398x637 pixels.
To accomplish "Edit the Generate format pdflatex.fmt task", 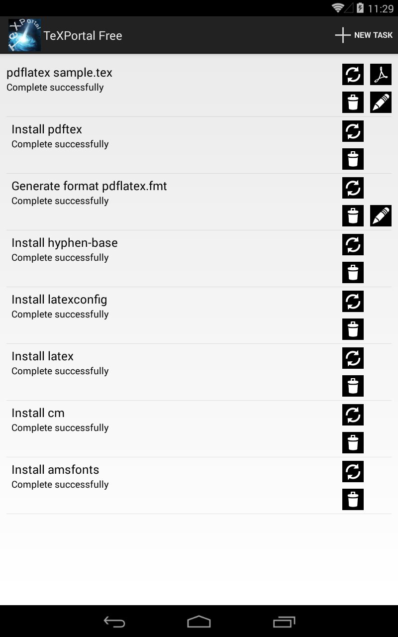I will (x=381, y=216).
